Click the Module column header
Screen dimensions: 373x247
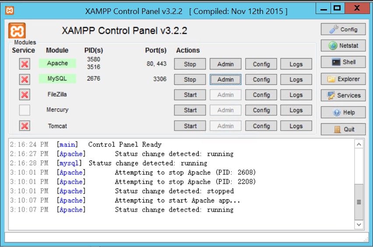click(57, 50)
